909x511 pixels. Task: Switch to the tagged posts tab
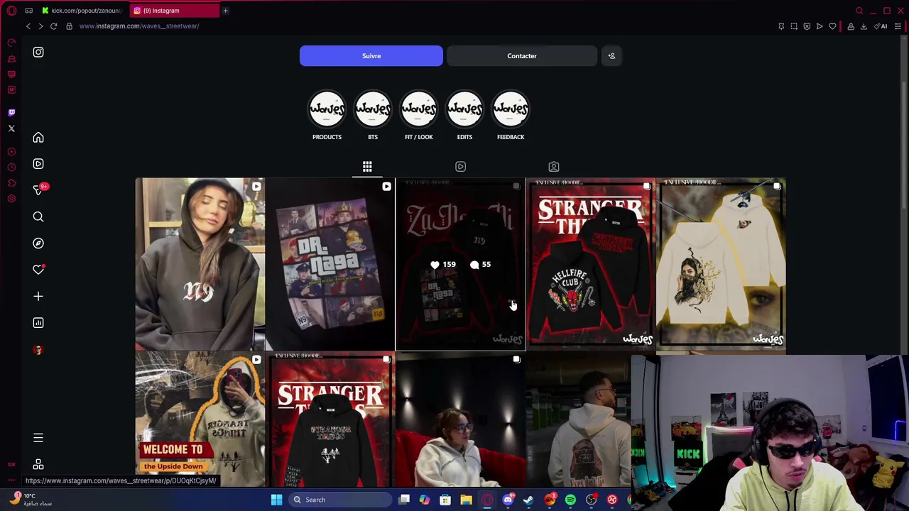(x=554, y=167)
